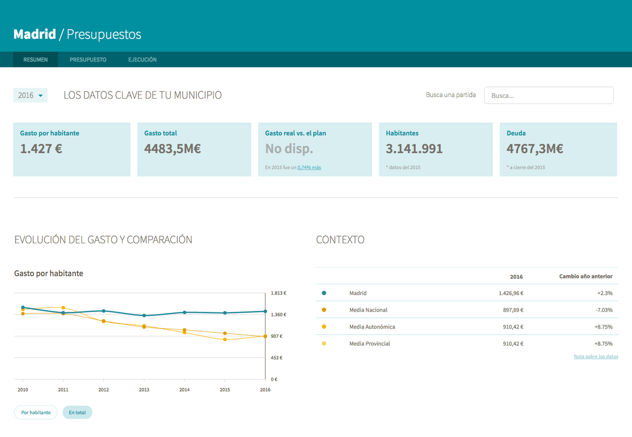Click the Busca search input field
Screen dimensions: 632x437
point(548,95)
